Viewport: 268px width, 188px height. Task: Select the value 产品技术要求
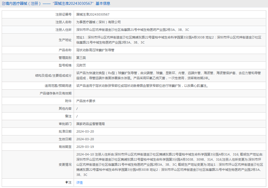click(x=86, y=101)
